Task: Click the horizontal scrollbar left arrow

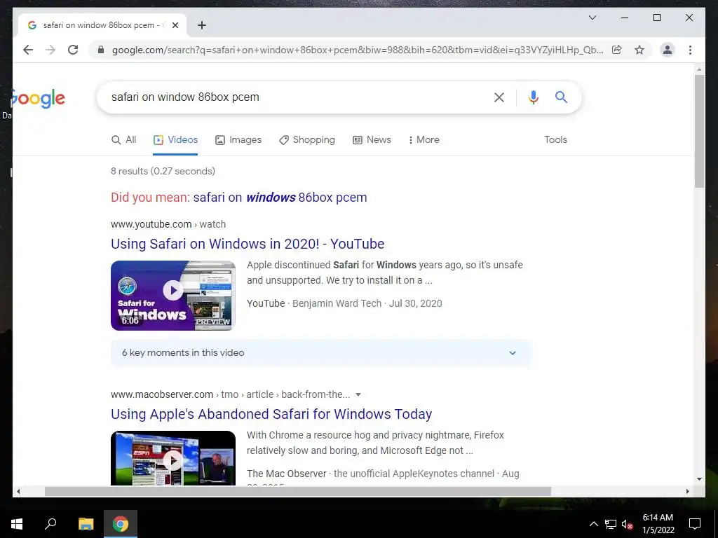Action: point(18,491)
